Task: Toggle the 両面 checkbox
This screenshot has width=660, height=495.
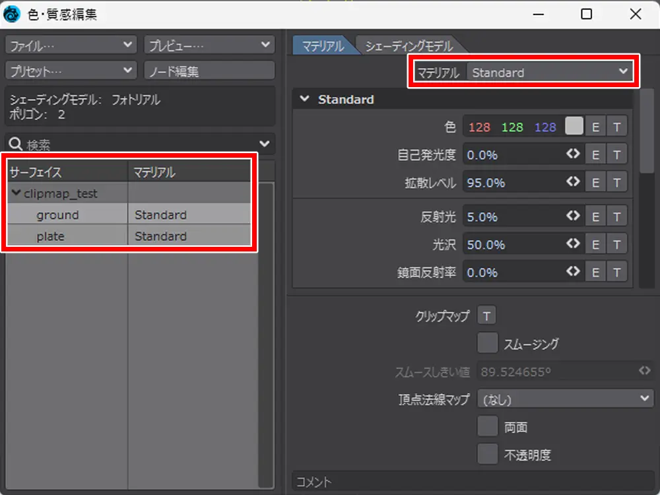Action: coord(487,427)
